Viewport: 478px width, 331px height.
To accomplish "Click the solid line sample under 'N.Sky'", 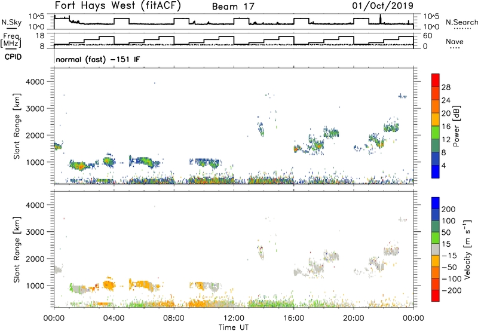I will click(11, 28).
